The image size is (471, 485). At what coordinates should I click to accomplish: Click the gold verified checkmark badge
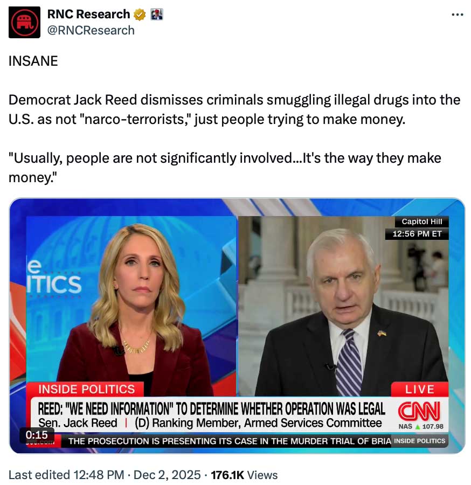tap(140, 15)
